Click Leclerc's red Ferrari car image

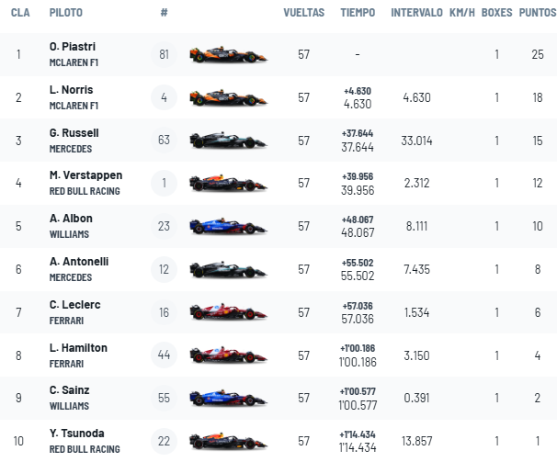point(229,312)
